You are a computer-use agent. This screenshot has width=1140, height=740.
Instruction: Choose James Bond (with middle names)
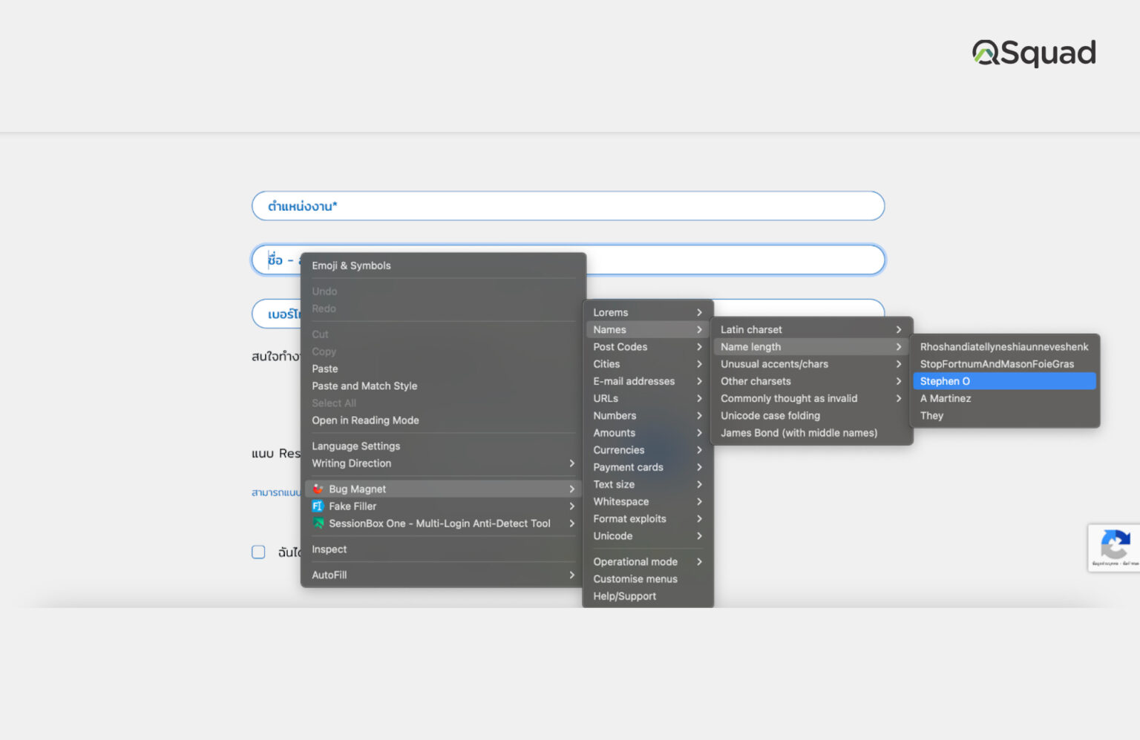point(799,432)
